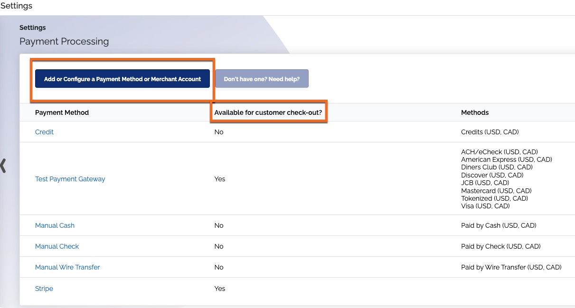This screenshot has height=308, width=575.
Task: Click the Payment Method column header
Action: [x=62, y=112]
